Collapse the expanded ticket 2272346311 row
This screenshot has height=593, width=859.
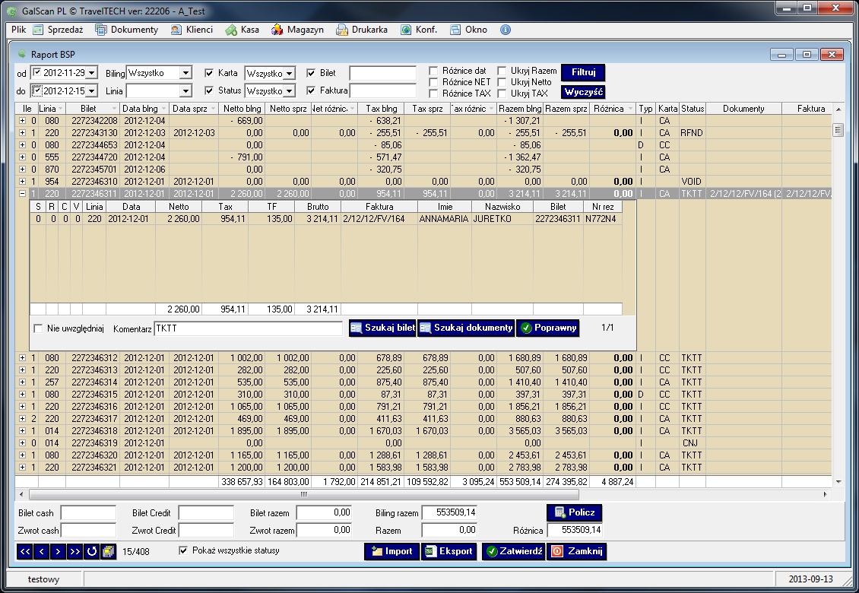23,193
